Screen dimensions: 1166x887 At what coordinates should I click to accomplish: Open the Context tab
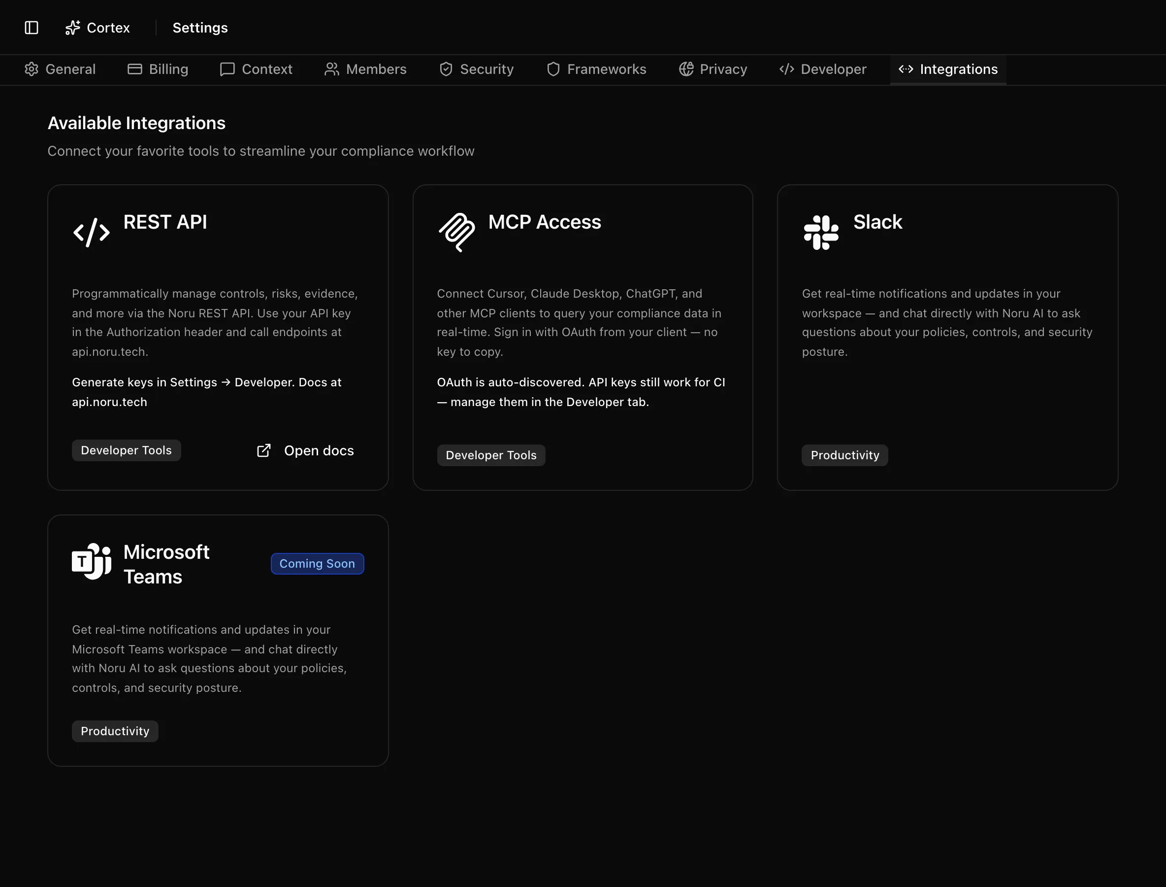pyautogui.click(x=257, y=69)
